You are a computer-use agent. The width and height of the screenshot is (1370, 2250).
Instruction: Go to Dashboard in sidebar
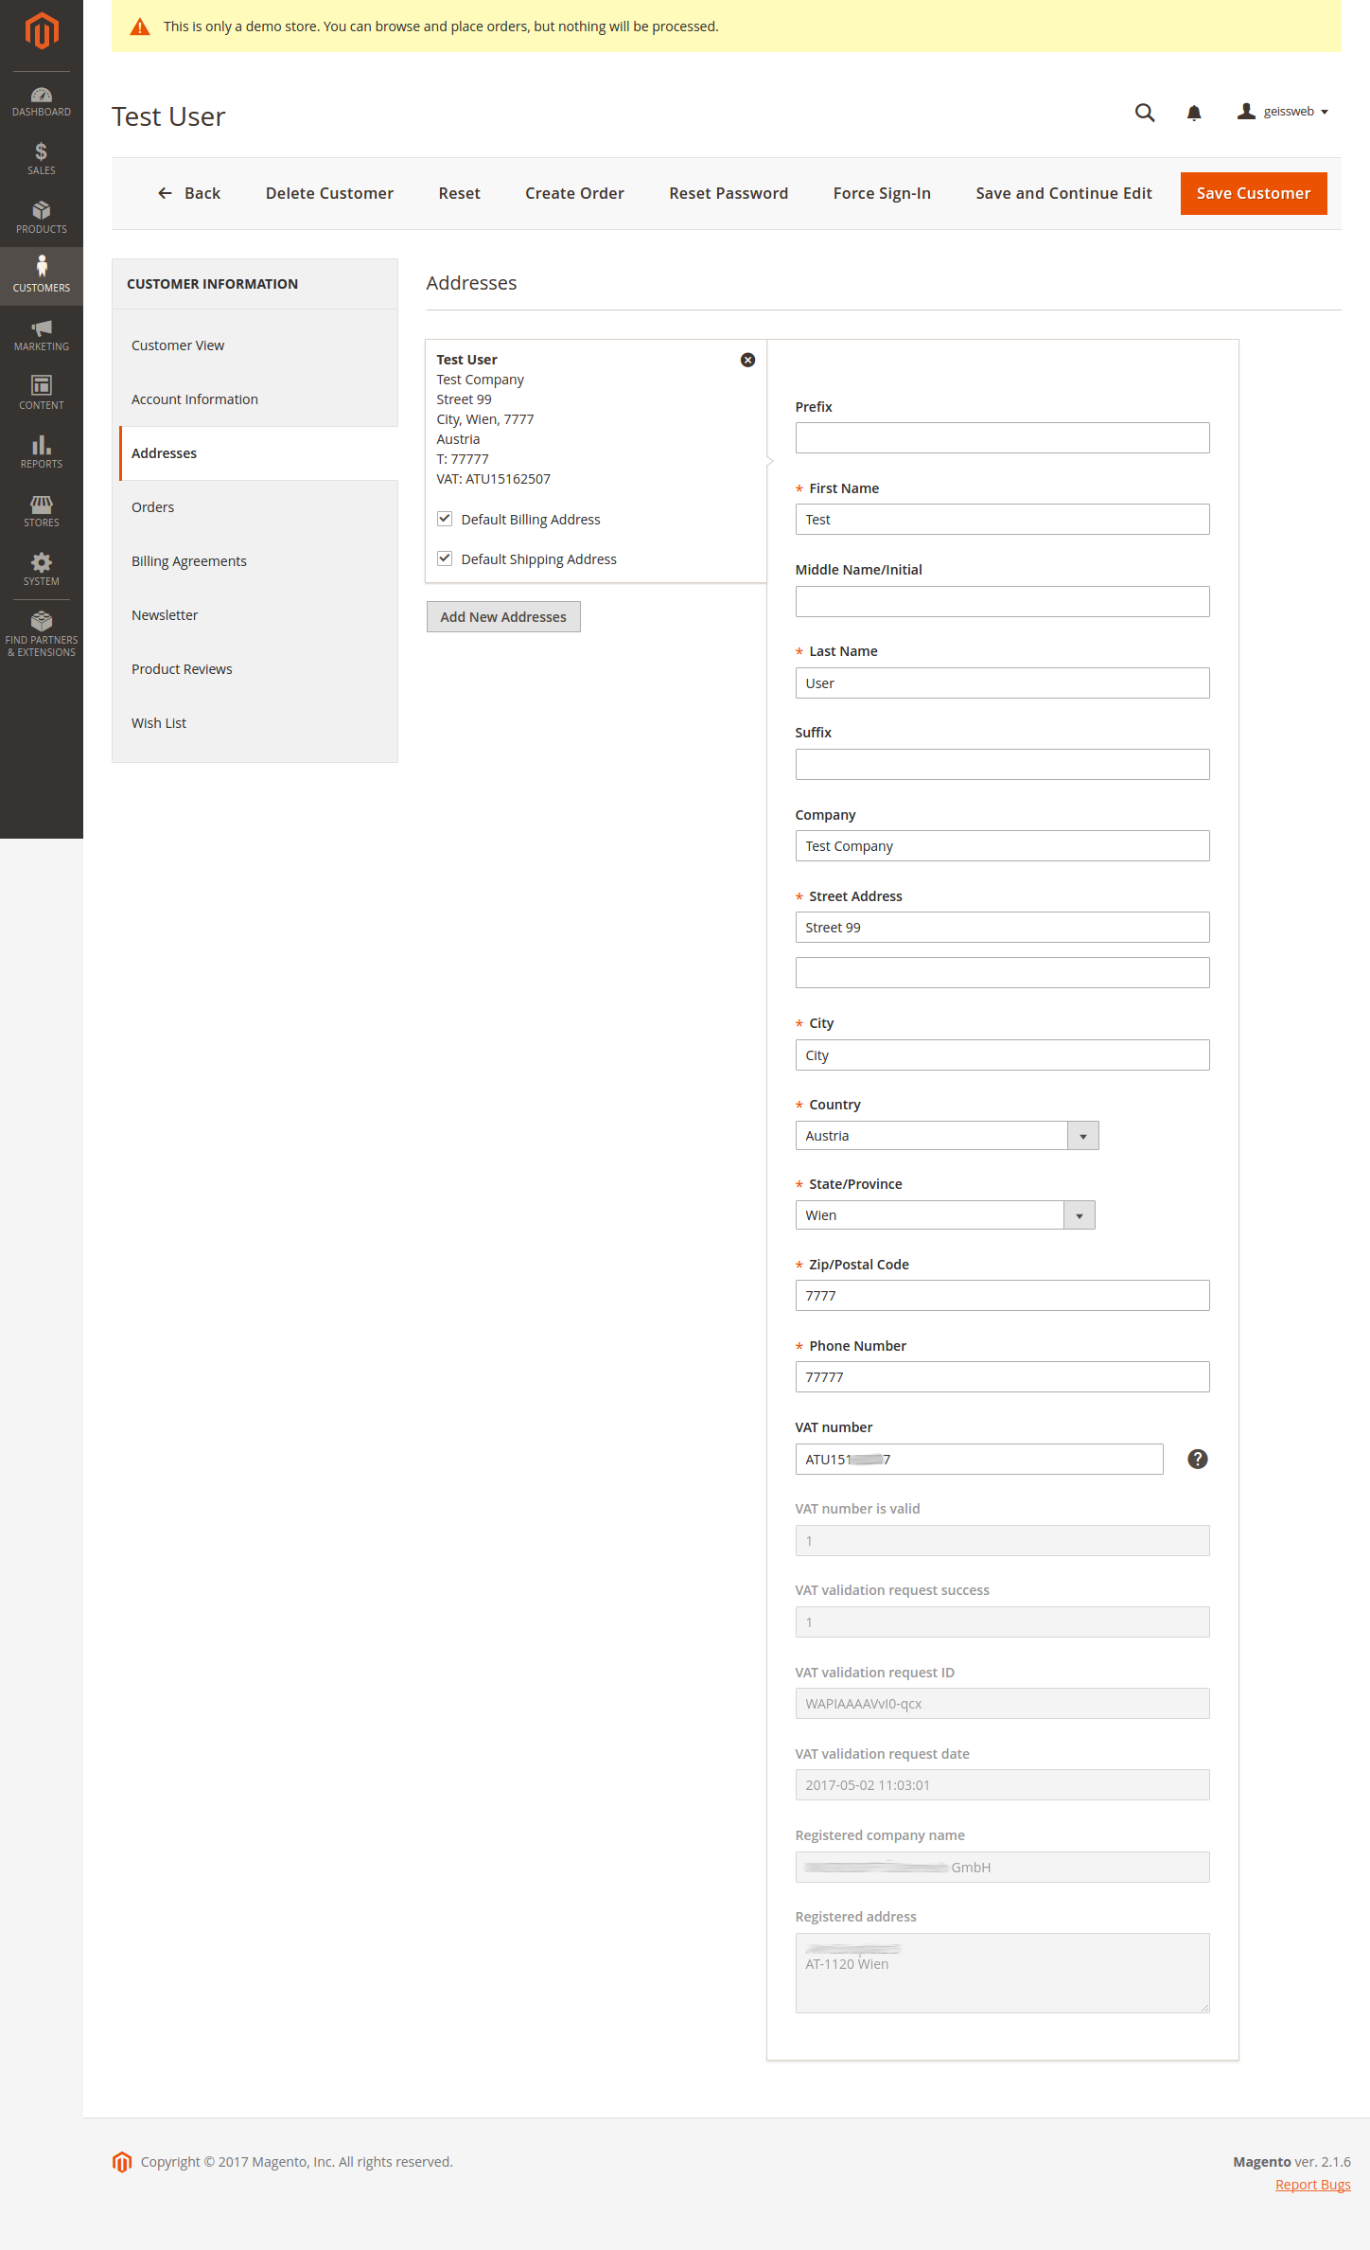coord(42,102)
